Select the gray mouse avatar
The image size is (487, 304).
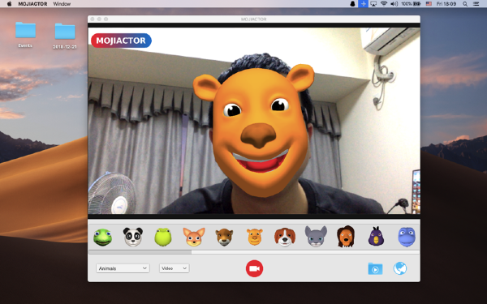(x=316, y=237)
